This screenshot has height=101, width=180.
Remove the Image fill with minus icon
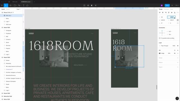coord(178,53)
